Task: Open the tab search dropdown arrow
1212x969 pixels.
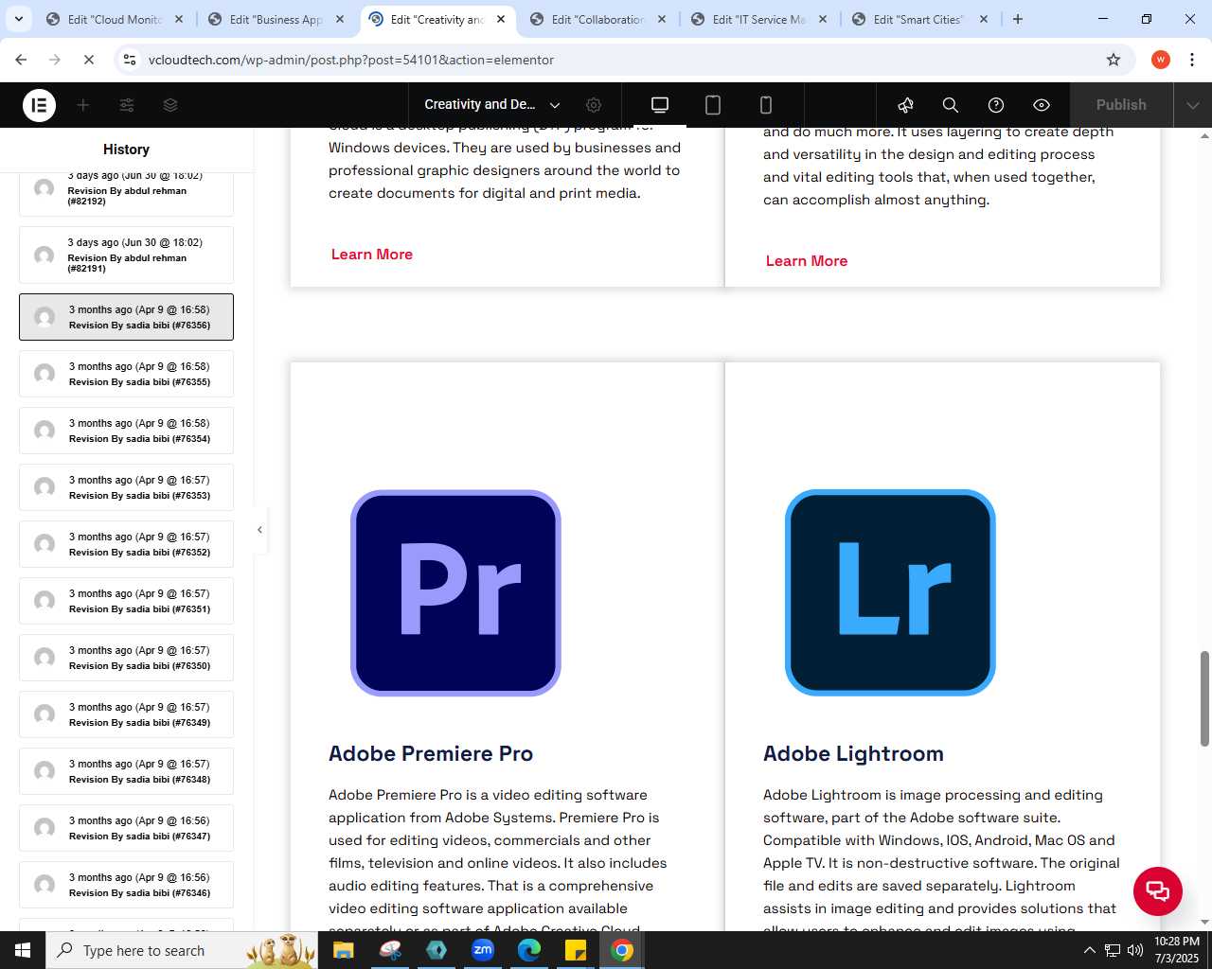Action: [x=18, y=19]
